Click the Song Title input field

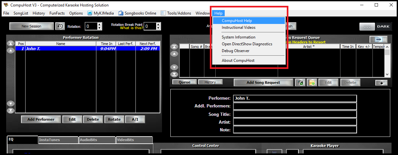(x=295, y=114)
